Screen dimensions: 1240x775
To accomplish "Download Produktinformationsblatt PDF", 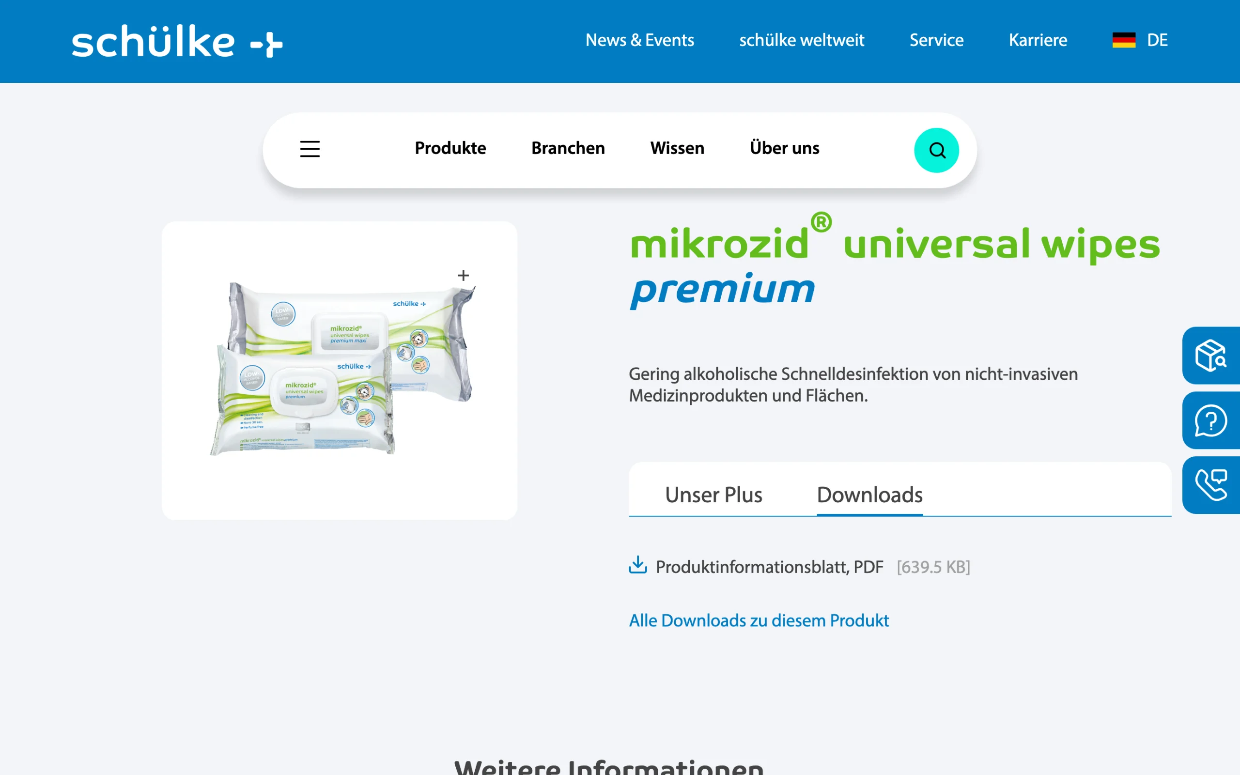I will 769,567.
